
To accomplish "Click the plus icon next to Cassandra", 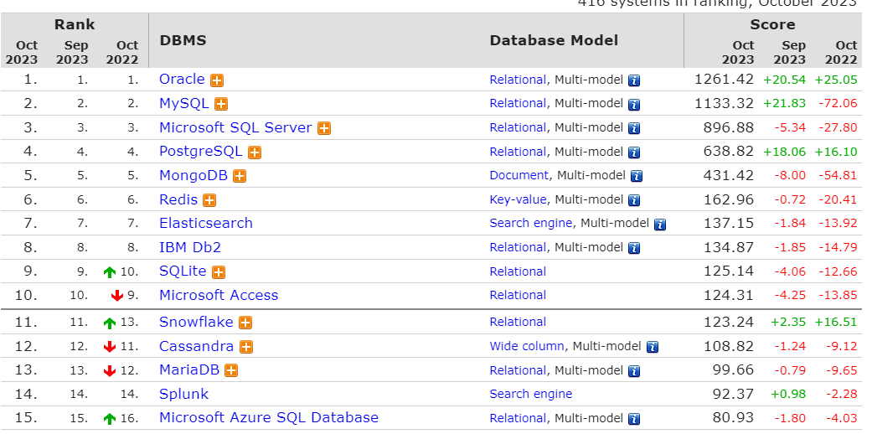I will 246,347.
